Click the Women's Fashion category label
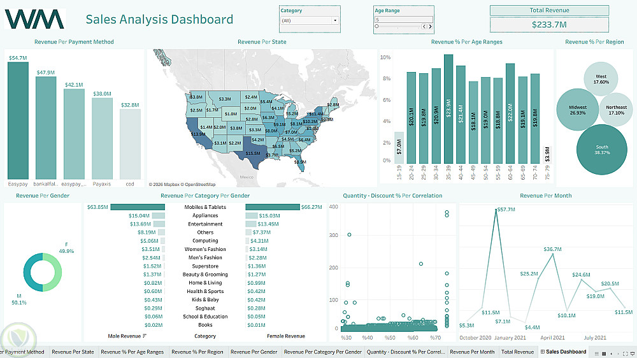The width and height of the screenshot is (637, 358). pos(205,250)
